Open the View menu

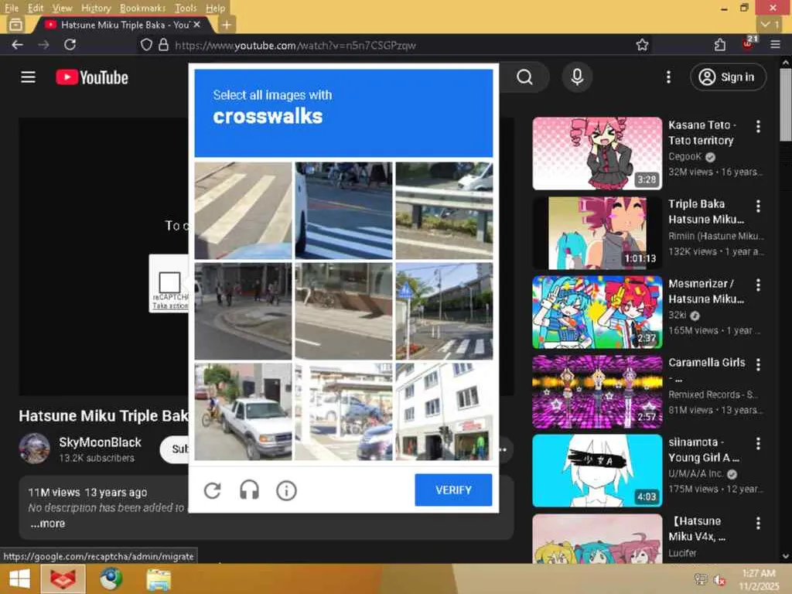tap(62, 8)
